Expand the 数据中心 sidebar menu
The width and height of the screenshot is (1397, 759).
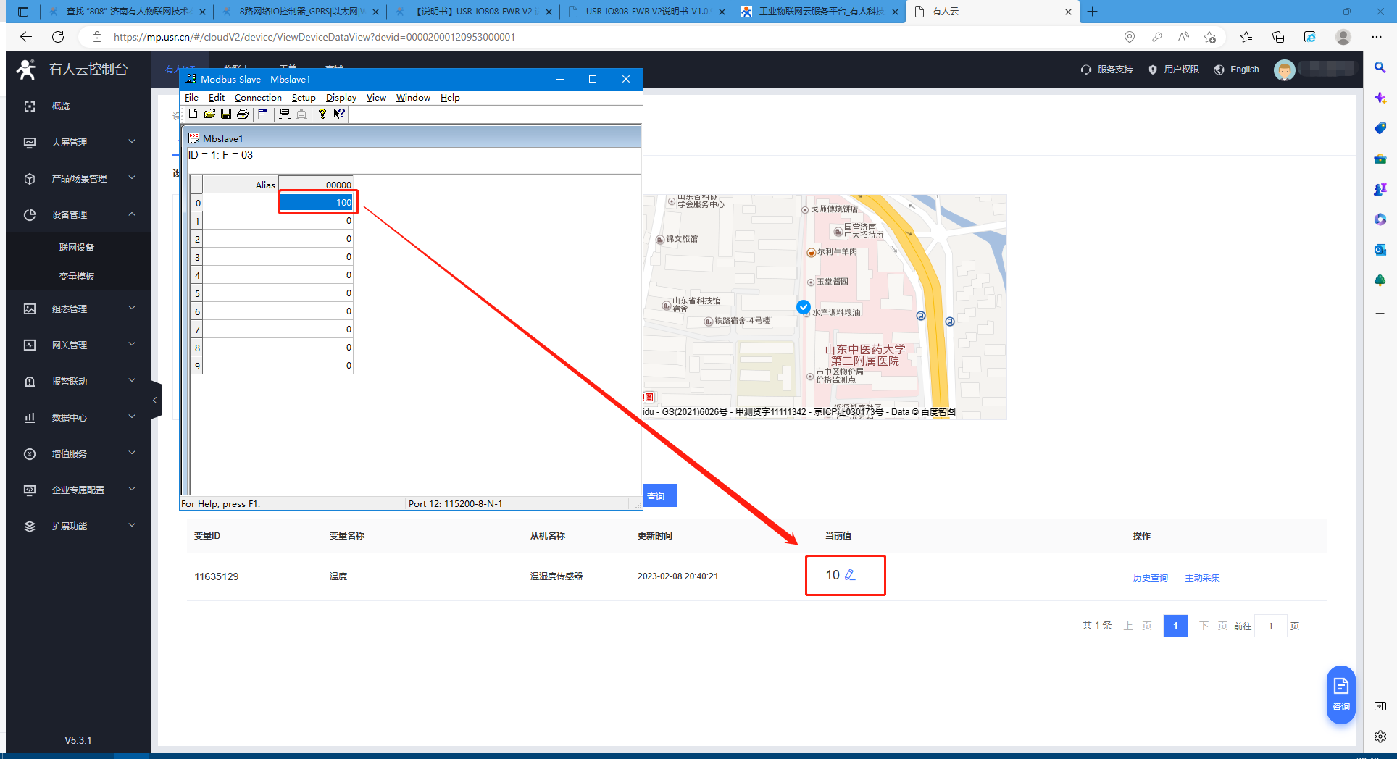(78, 418)
